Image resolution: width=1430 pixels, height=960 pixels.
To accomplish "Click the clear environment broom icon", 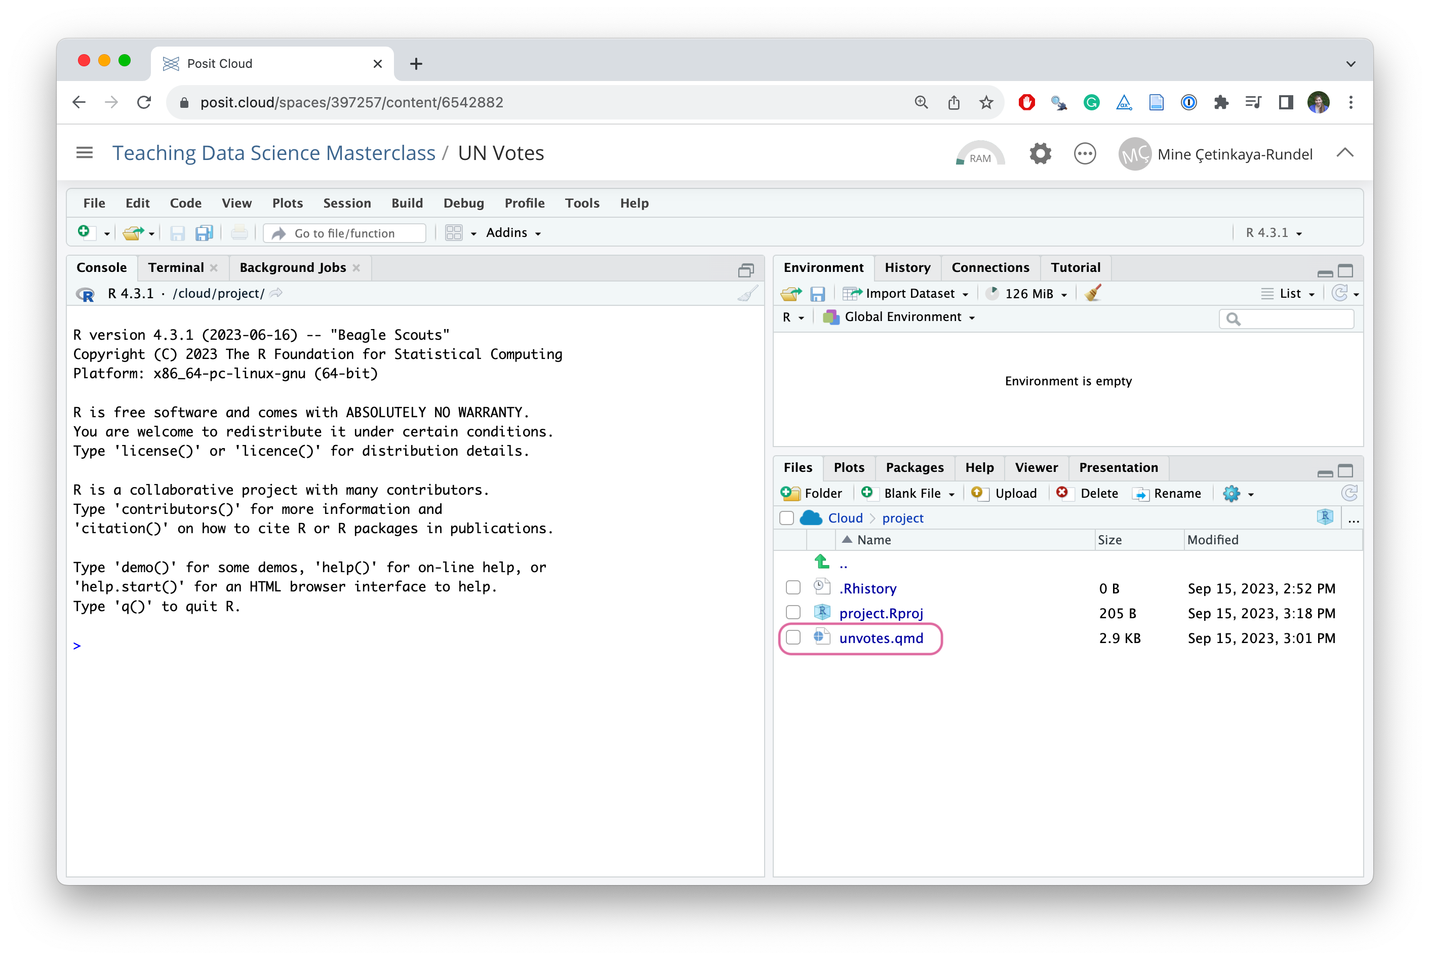I will point(1093,294).
